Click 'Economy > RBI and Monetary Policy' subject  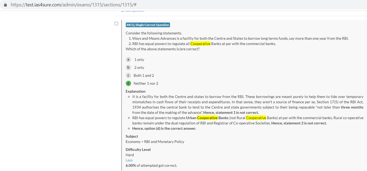155,142
